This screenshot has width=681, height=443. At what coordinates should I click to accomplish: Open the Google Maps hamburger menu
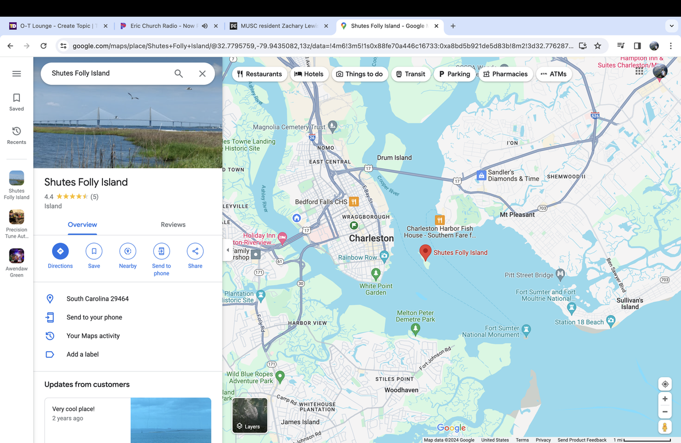pos(17,74)
